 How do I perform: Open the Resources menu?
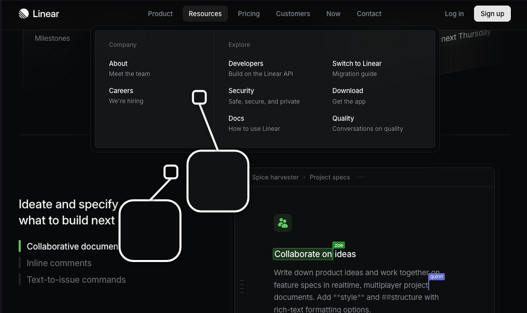coord(205,14)
